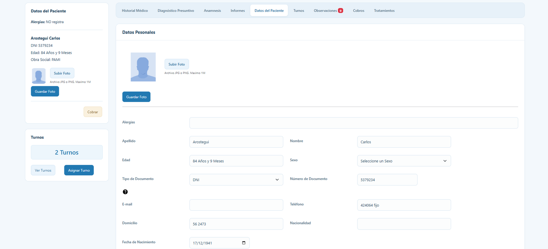This screenshot has height=249, width=548.
Task: Focus the empty Nacionalidad field
Action: click(404, 224)
